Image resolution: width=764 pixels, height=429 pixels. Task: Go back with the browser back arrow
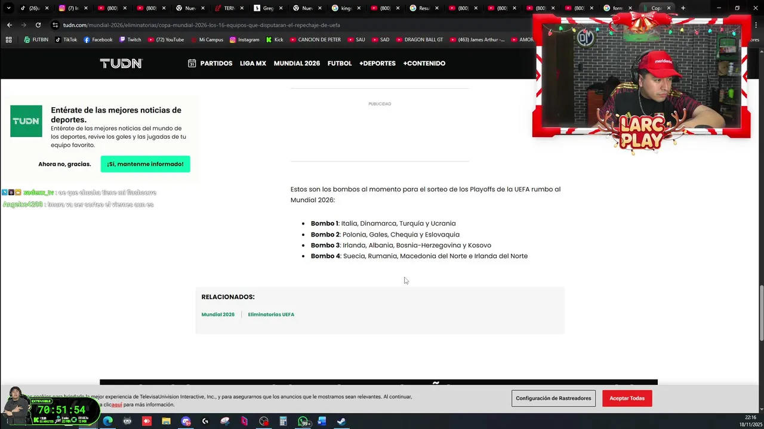coord(9,25)
